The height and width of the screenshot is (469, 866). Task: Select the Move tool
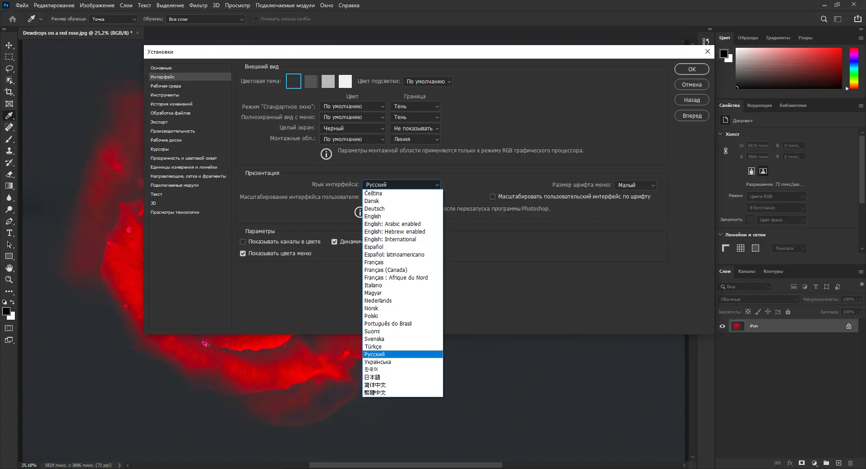(9, 45)
